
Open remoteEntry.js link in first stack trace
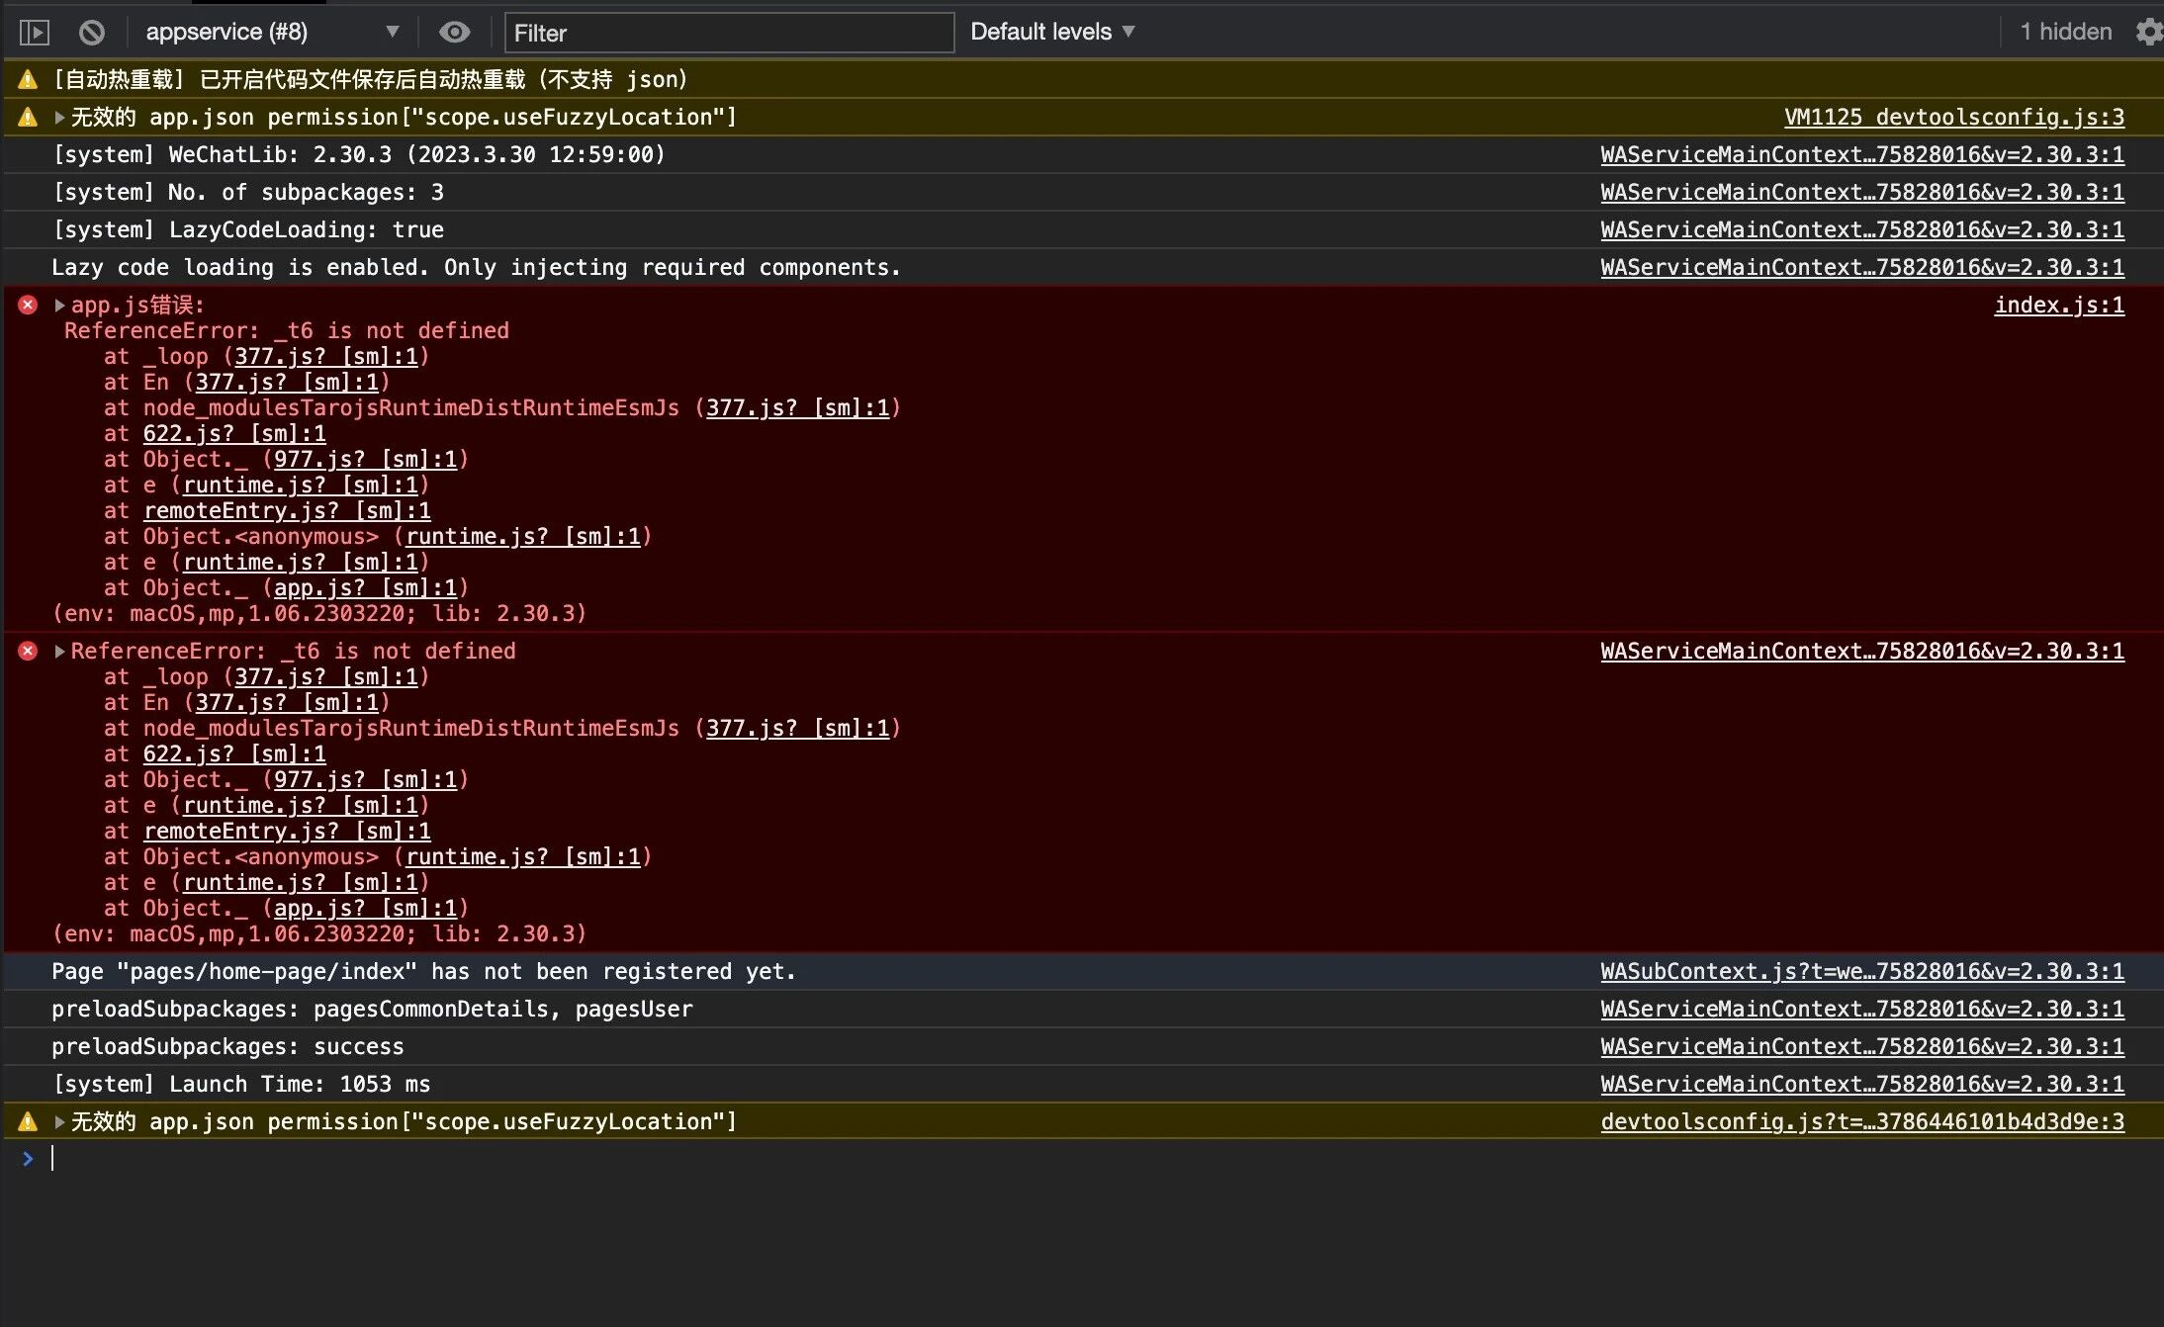(287, 510)
